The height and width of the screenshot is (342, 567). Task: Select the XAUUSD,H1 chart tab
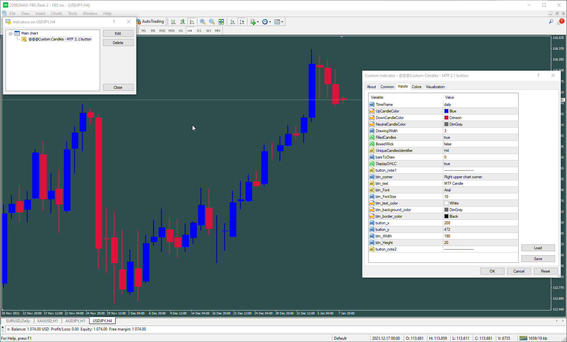pos(47,321)
